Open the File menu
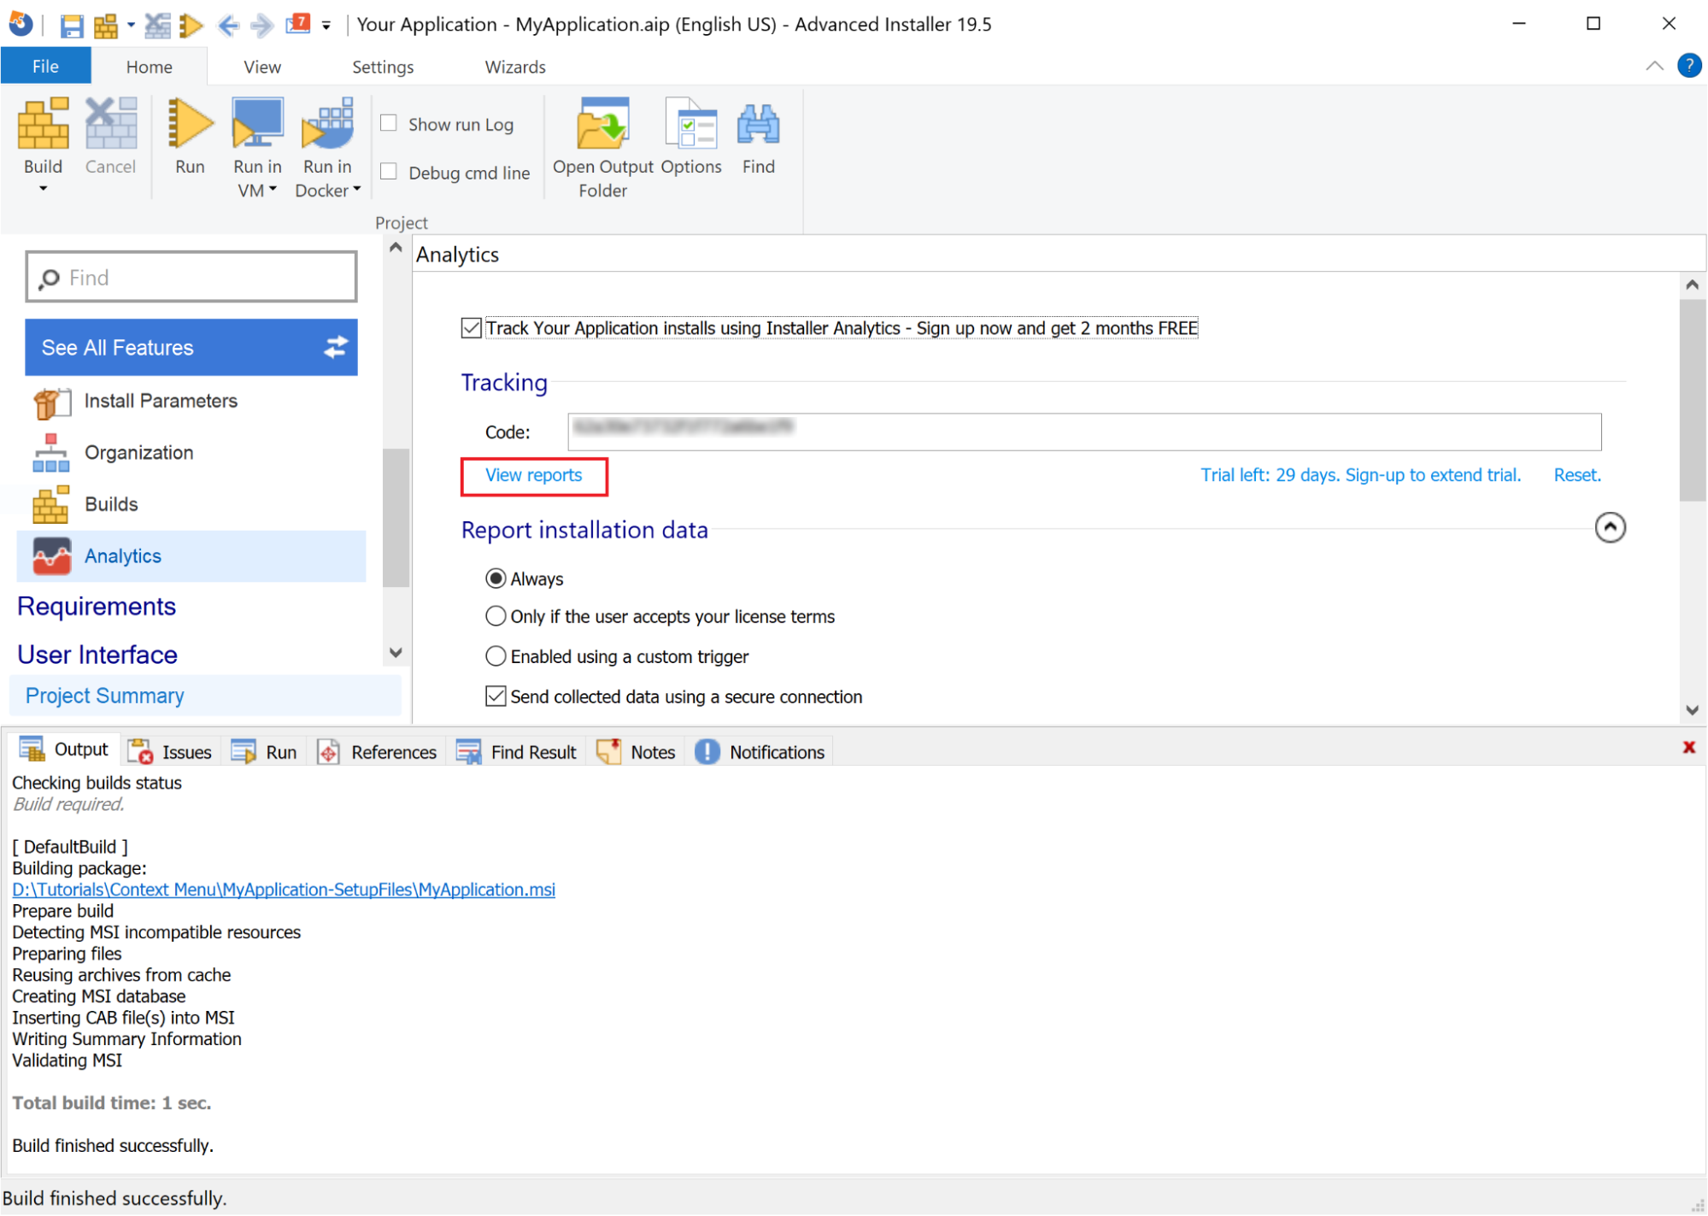 coord(45,67)
